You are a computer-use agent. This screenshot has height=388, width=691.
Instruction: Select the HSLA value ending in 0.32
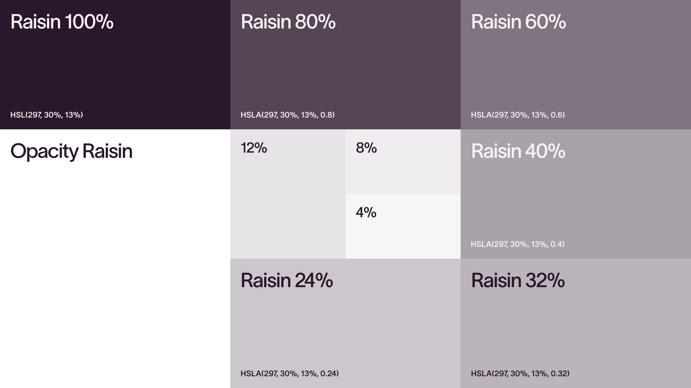(520, 374)
